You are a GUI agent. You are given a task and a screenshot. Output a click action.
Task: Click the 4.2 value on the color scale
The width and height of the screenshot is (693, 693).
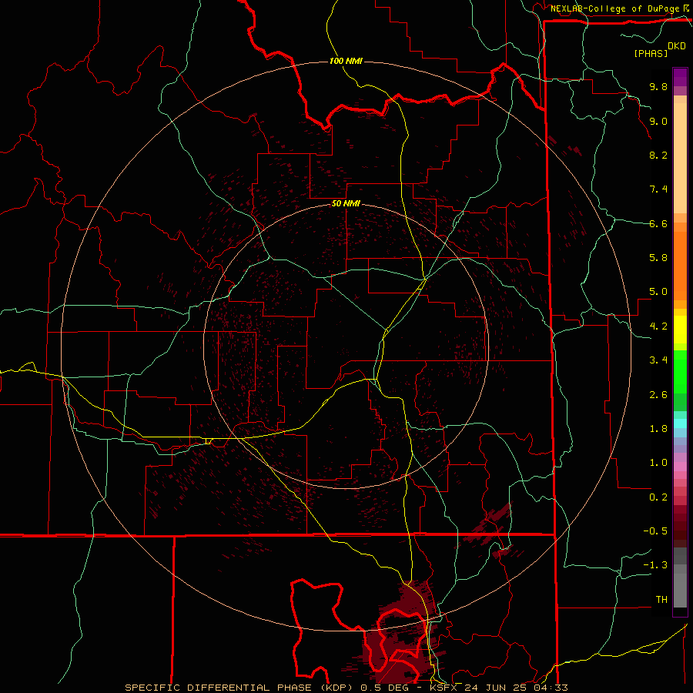658,326
